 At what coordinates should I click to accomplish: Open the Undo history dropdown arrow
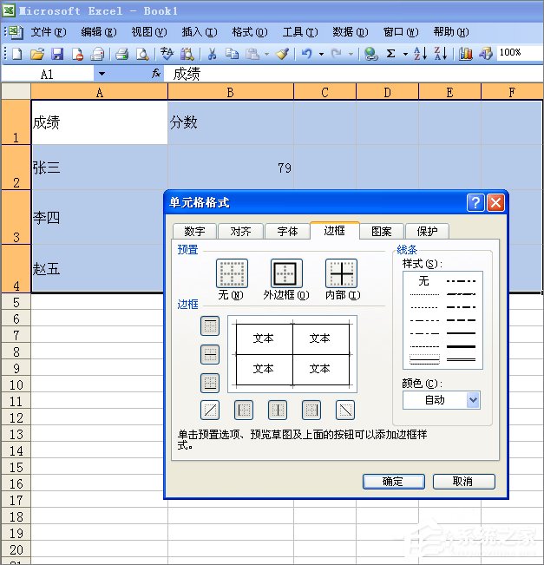coord(321,54)
